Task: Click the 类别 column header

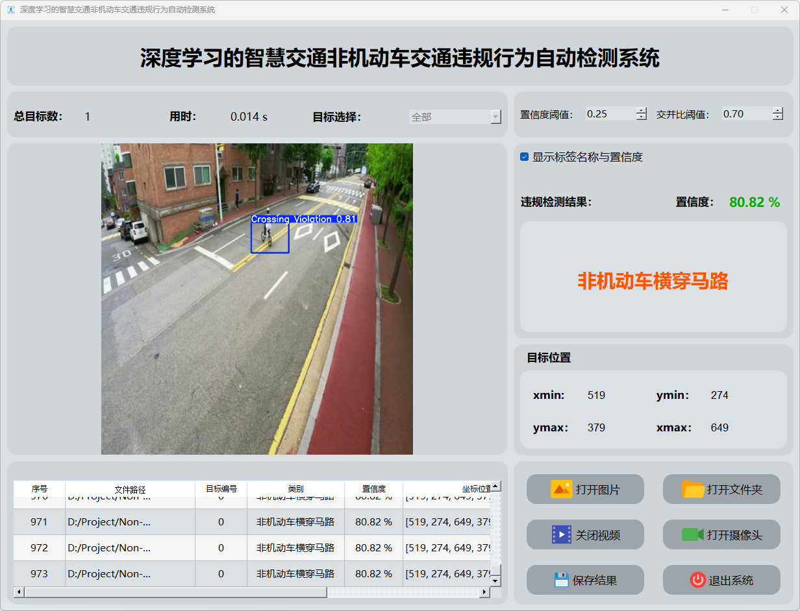Action: (x=295, y=489)
